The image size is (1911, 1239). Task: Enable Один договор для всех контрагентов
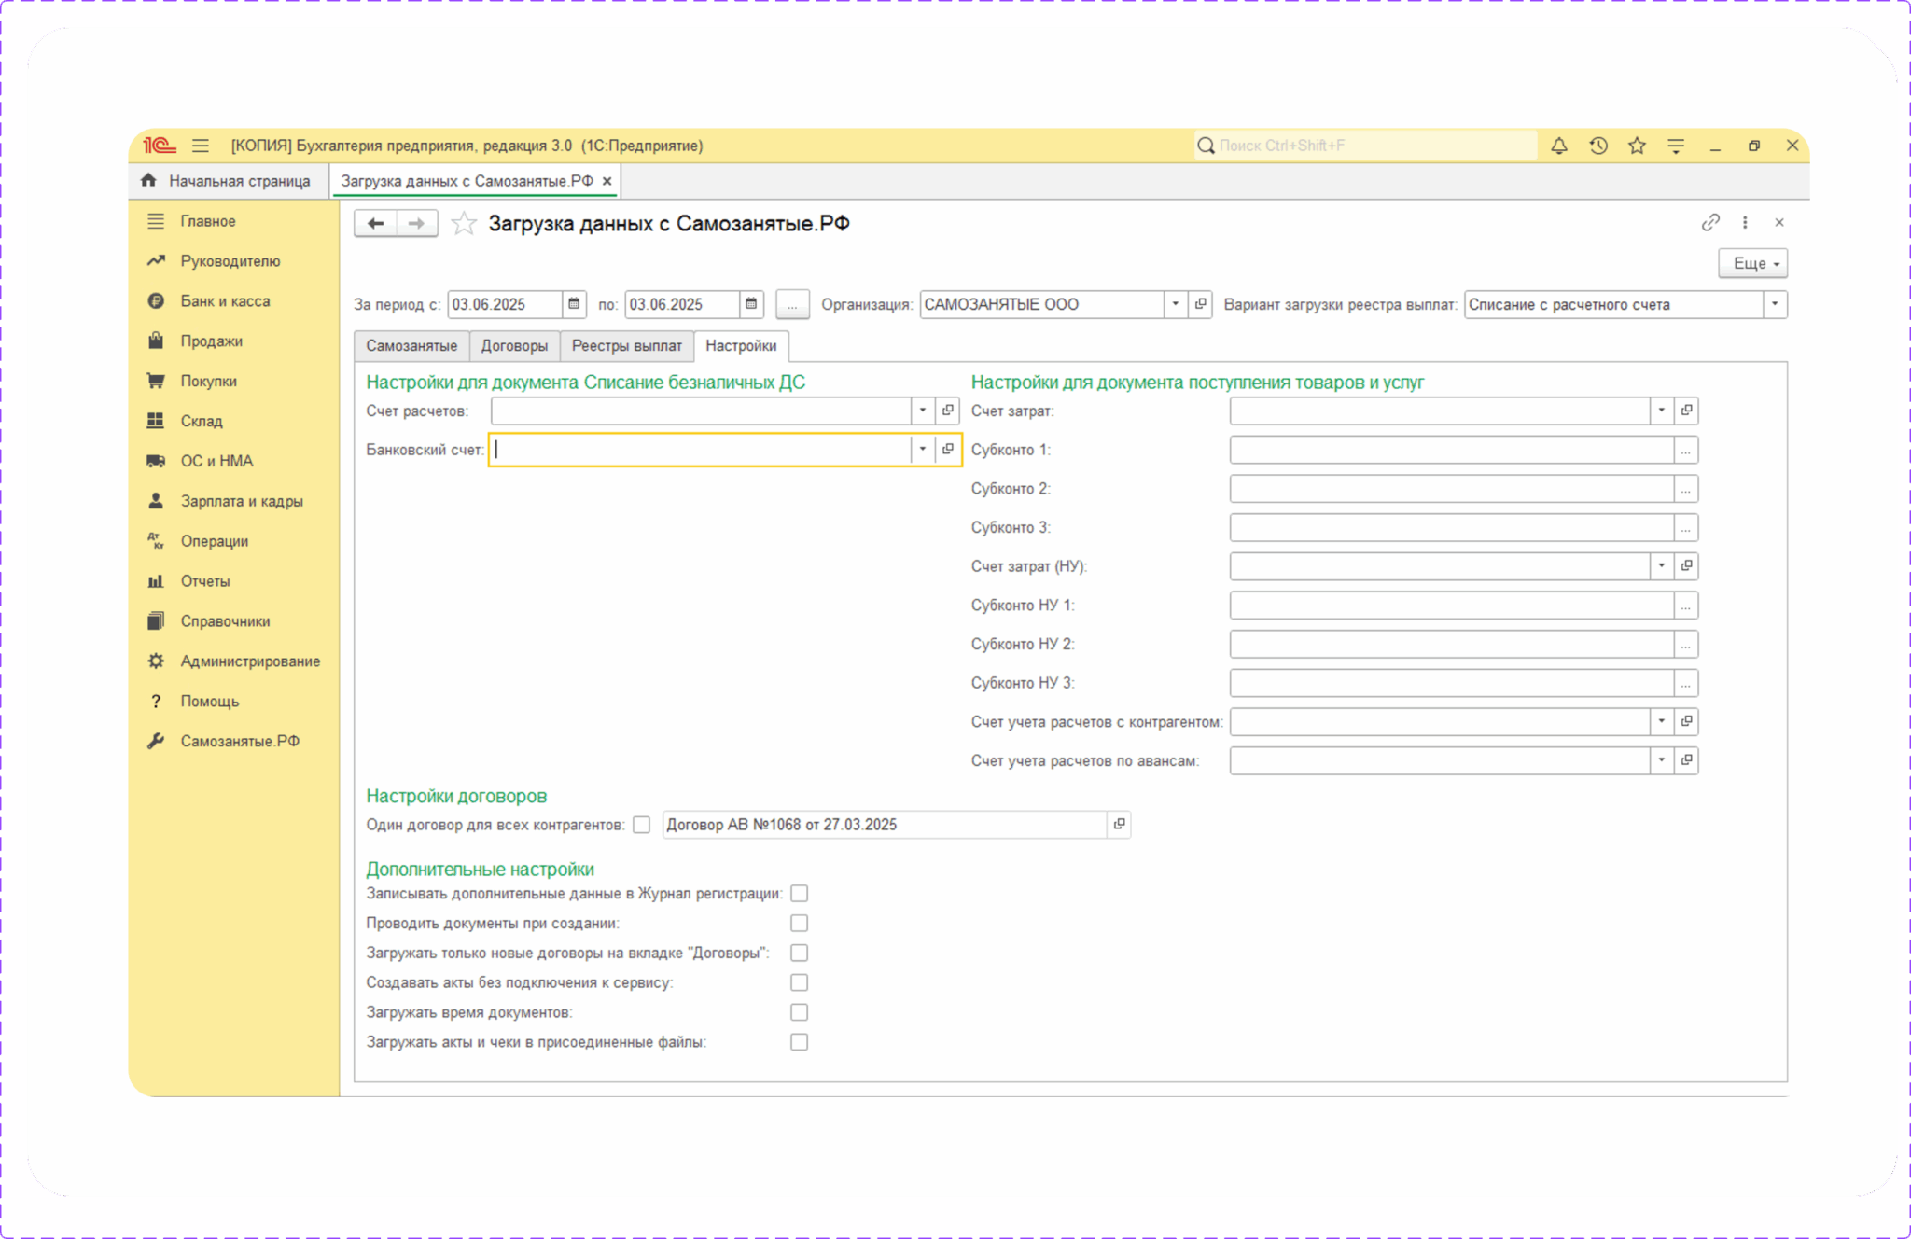(x=642, y=825)
